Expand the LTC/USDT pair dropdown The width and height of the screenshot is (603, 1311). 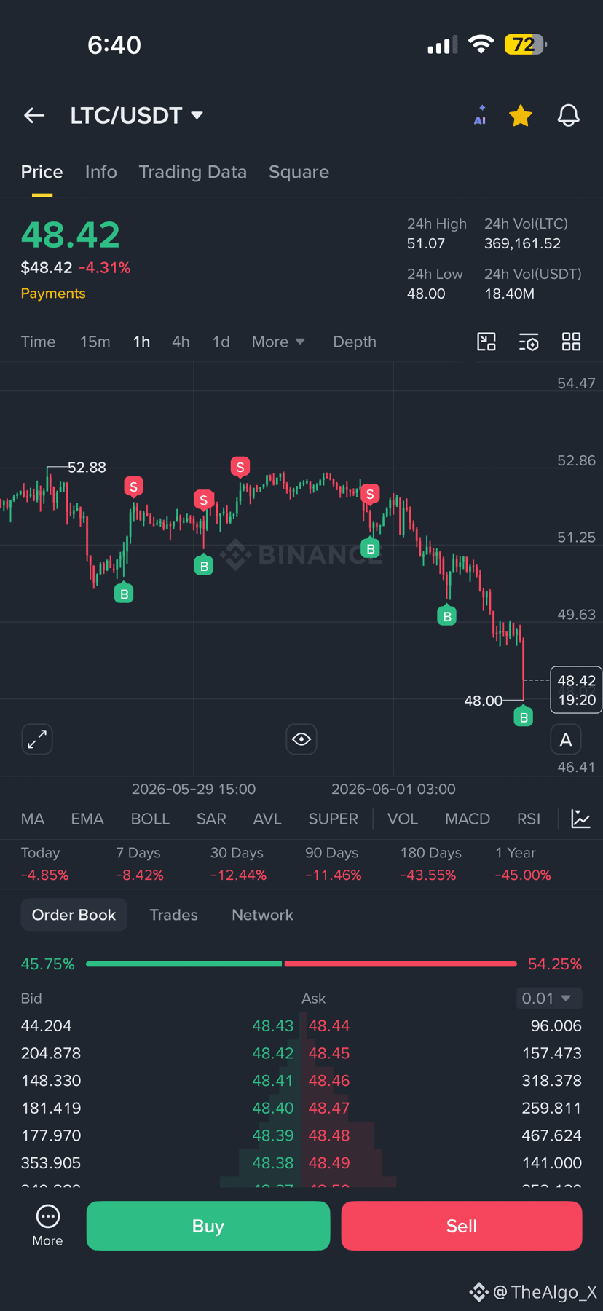[x=136, y=115]
